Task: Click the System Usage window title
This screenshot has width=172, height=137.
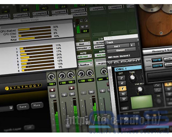Action: pyautogui.click(x=30, y=20)
